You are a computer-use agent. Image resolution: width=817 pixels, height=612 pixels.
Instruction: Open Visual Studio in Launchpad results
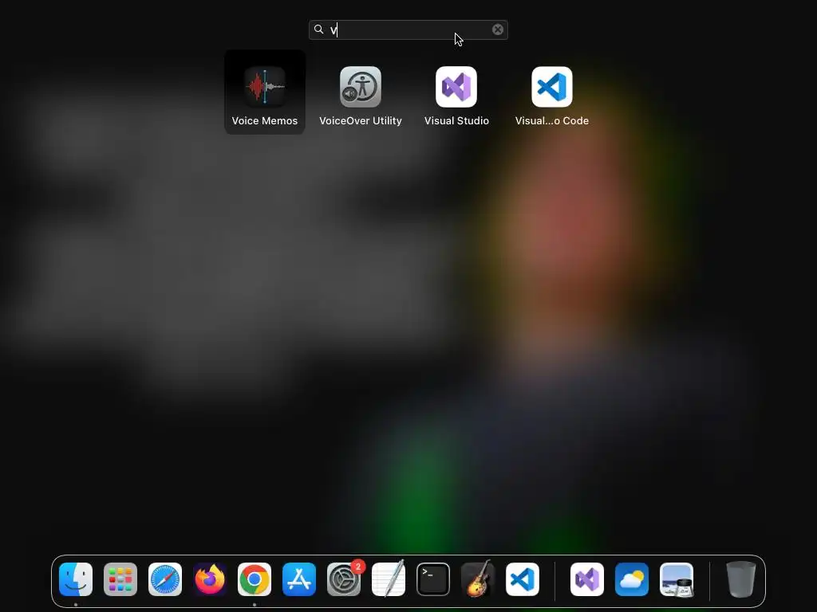pyautogui.click(x=456, y=86)
